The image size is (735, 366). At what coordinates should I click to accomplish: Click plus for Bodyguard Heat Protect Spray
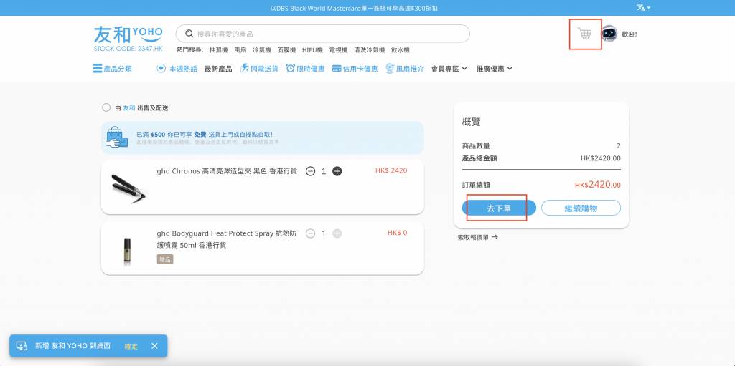coord(337,233)
